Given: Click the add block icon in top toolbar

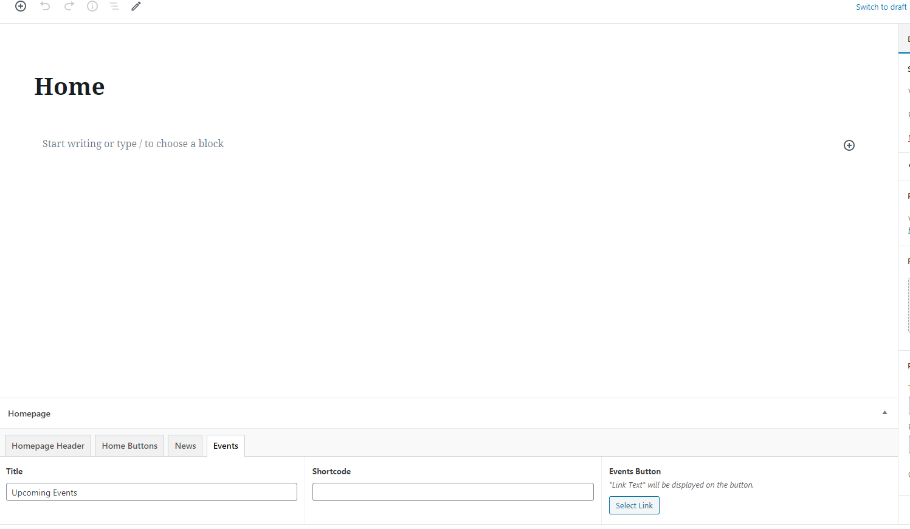Looking at the screenshot, I should [x=21, y=6].
